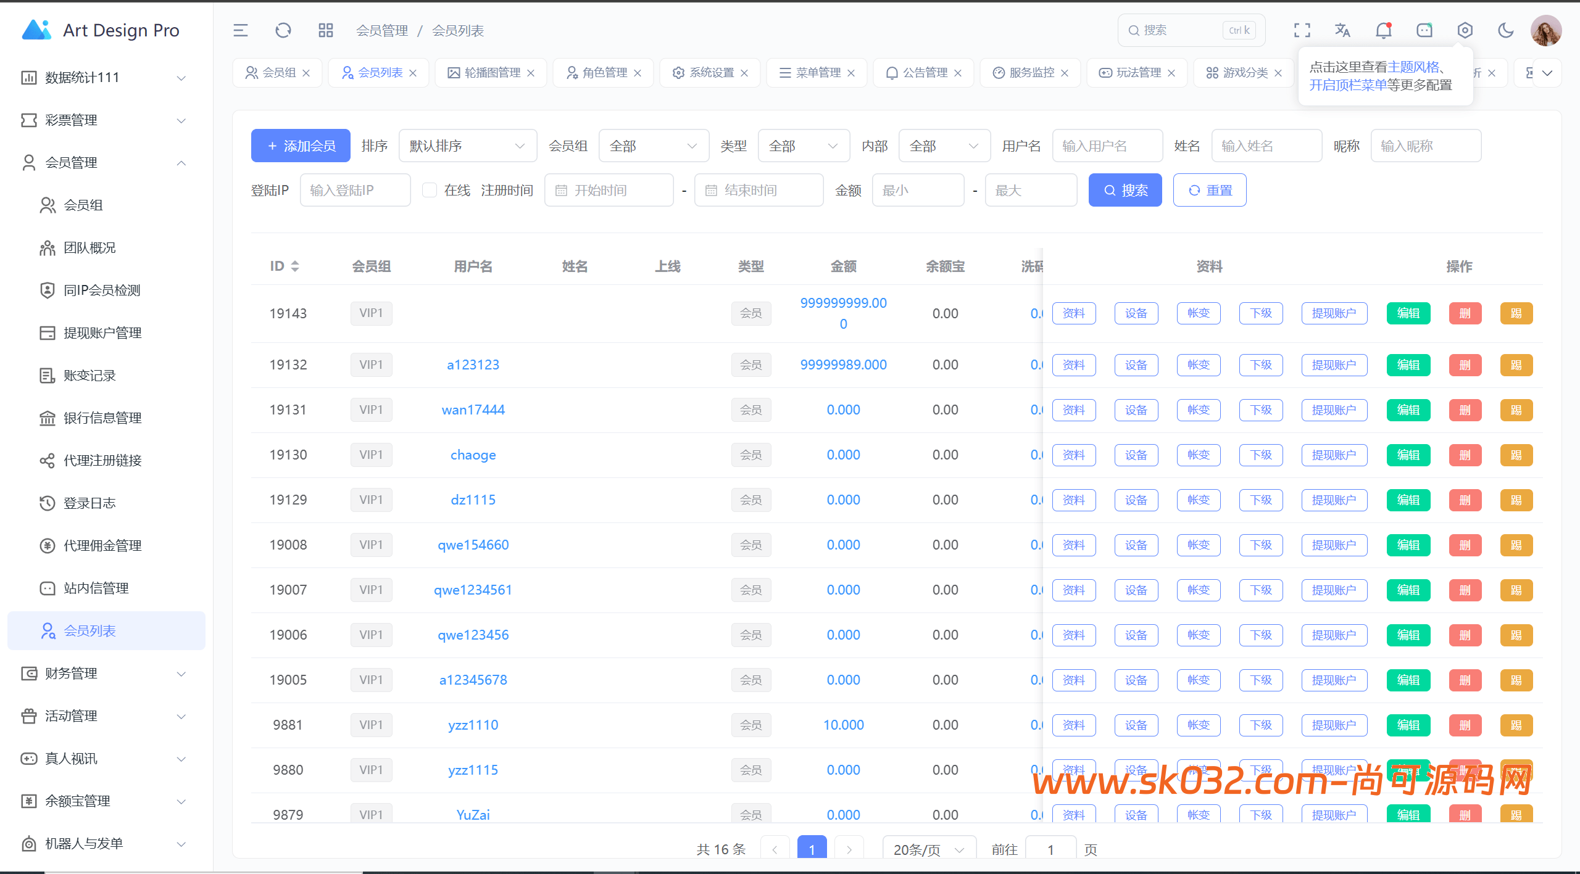This screenshot has height=874, width=1580.
Task: Open the 20条/页 page size dropdown
Action: [928, 849]
